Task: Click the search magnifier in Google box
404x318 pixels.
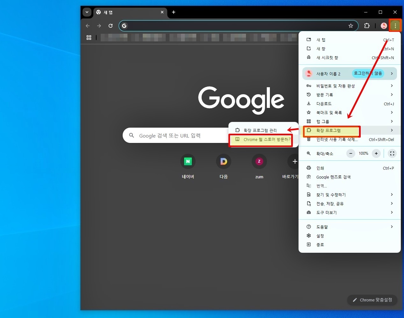Action: tap(132, 136)
